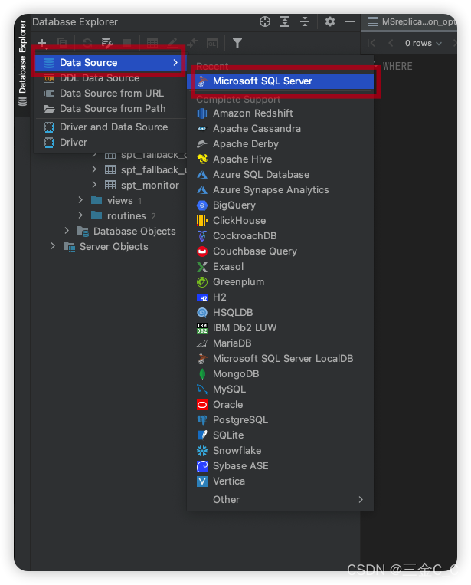This screenshot has height=585, width=471.
Task: Click the Edit Data table icon
Action: (152, 43)
